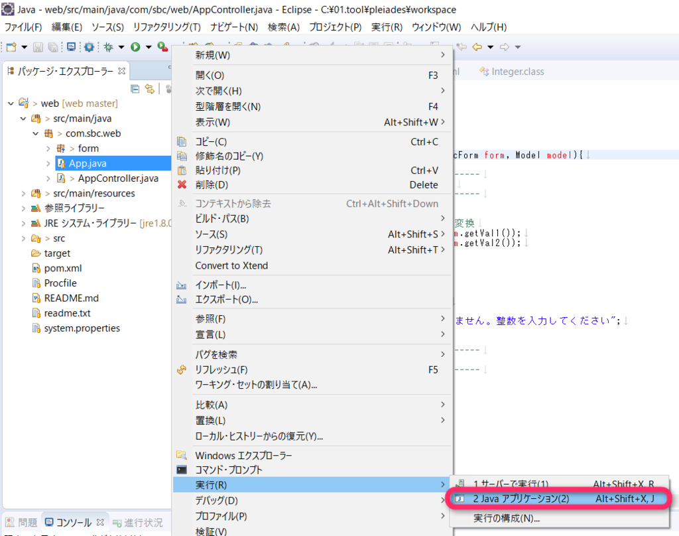Viewport: 679px width, 536px height.
Task: Click the Forward navigation arrow icon
Action: 505,47
